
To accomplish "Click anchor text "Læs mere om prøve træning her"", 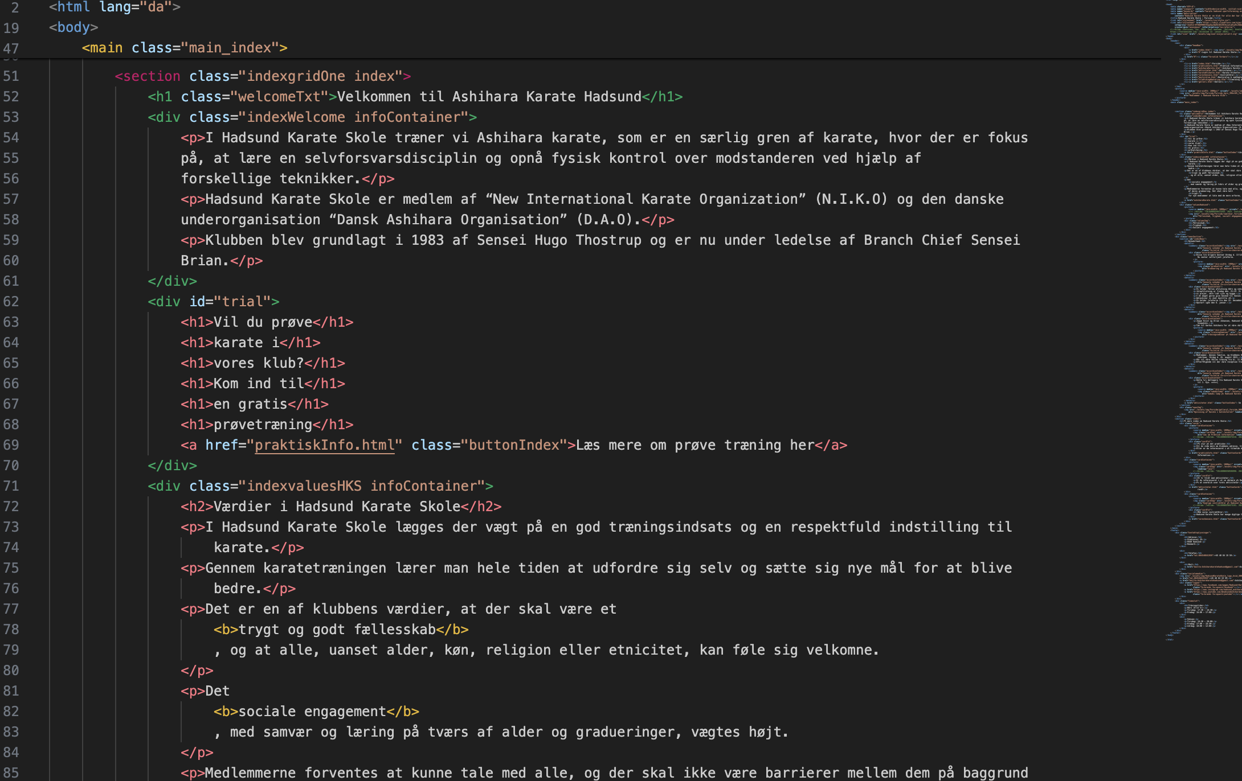I will coord(695,445).
